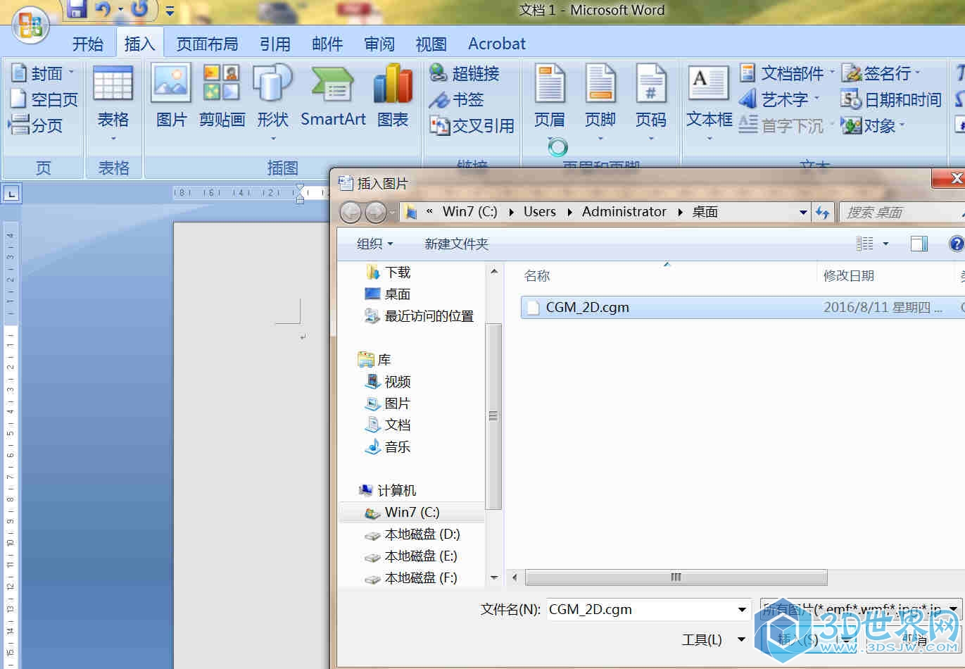Open the Acrobat ribbon tab
Screen dimensions: 965x669
click(497, 44)
